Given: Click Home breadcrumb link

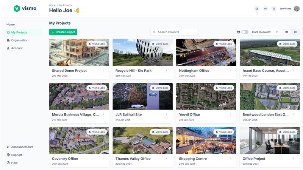Looking at the screenshot, I should click(x=52, y=5).
